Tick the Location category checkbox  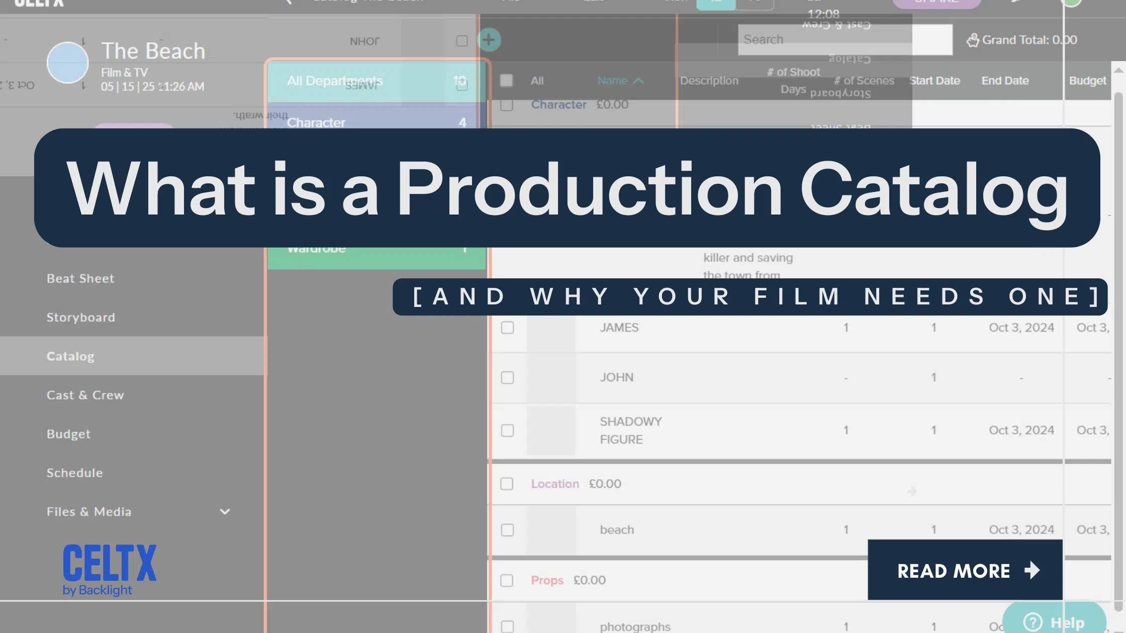pyautogui.click(x=507, y=484)
